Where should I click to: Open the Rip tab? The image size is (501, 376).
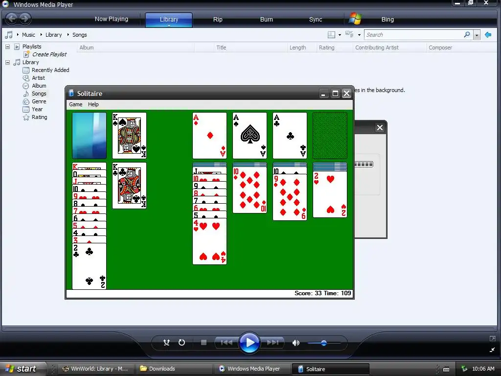[x=218, y=19]
